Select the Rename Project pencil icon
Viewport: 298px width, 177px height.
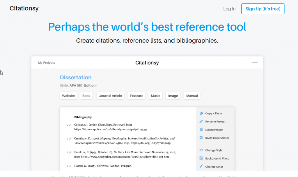[x=201, y=121]
